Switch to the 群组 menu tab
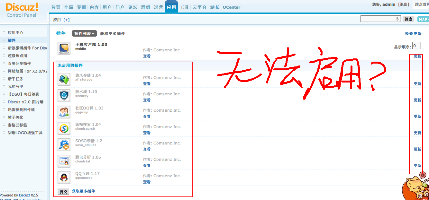Viewport: 429px width, 200px height. pyautogui.click(x=145, y=7)
